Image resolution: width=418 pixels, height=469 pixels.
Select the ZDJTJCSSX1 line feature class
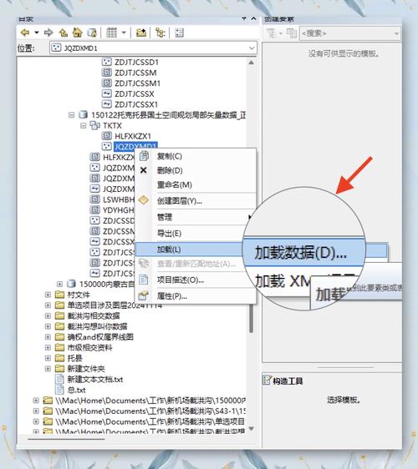coord(130,104)
